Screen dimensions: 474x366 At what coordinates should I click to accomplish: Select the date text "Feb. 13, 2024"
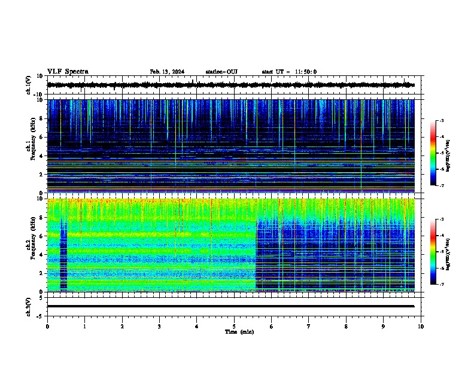(x=167, y=72)
